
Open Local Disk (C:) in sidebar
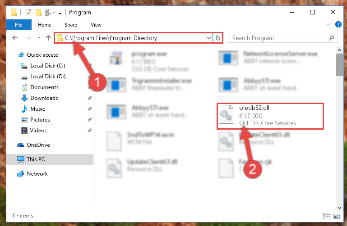pos(47,66)
